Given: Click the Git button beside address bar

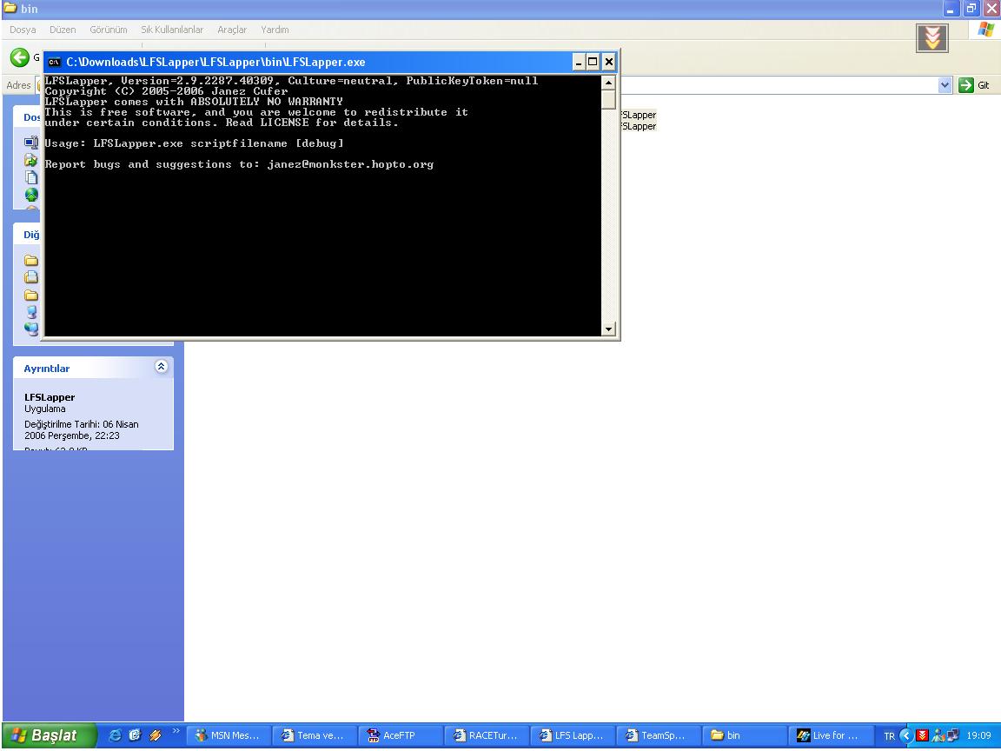Looking at the screenshot, I should tap(975, 85).
